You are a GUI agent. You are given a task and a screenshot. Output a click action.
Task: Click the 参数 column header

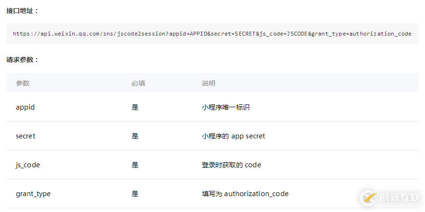coord(23,83)
